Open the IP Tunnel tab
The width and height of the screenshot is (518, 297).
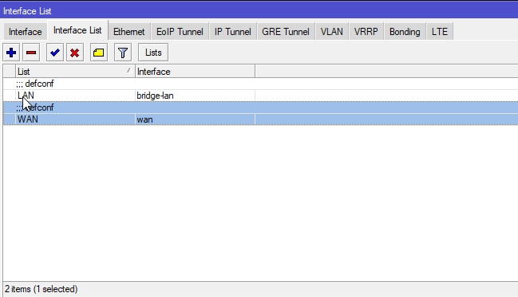pyautogui.click(x=232, y=32)
